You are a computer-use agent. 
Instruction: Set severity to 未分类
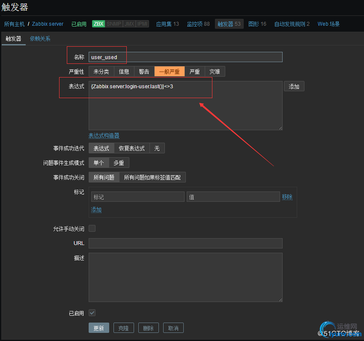[x=101, y=72]
